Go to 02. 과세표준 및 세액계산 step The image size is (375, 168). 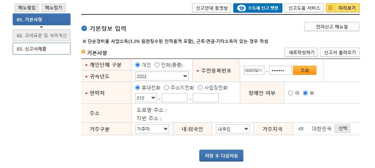point(42,35)
